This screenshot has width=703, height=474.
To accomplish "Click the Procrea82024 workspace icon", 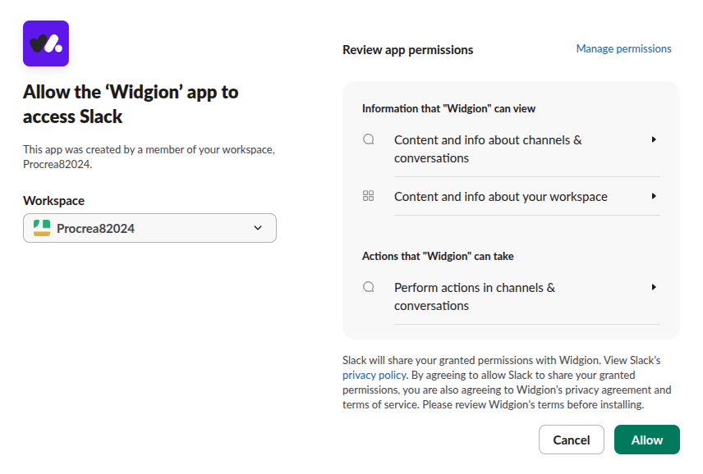I will 42,228.
